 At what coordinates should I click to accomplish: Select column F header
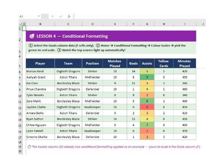coord(133,24)
